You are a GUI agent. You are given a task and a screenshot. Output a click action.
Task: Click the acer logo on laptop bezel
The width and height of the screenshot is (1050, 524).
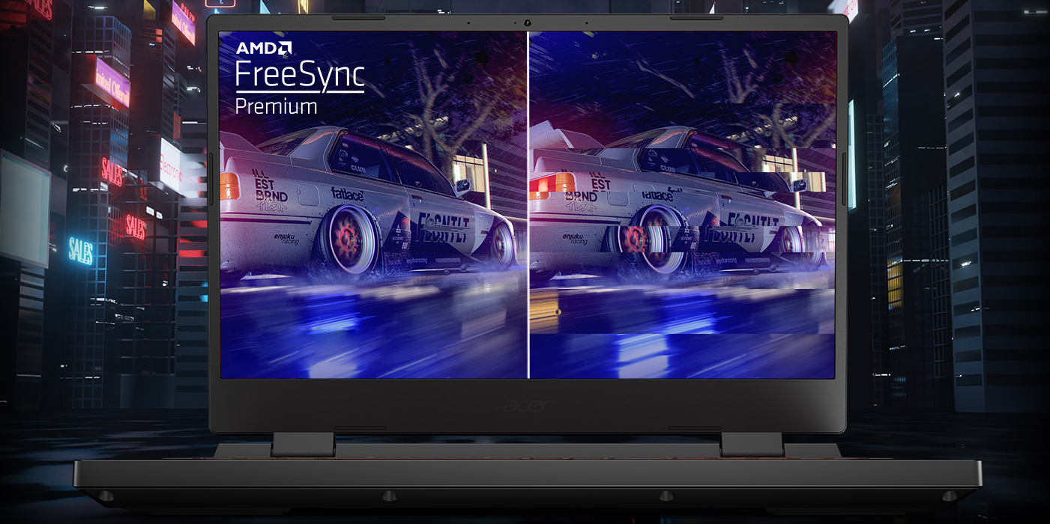[x=528, y=406]
